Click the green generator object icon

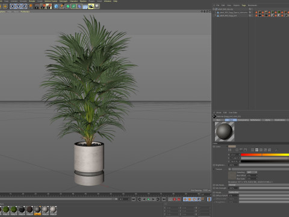68,7
